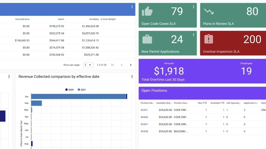Sort by the Encumbrance column header

tap(22, 19)
